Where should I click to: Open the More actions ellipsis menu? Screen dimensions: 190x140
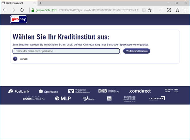pos(186,10)
